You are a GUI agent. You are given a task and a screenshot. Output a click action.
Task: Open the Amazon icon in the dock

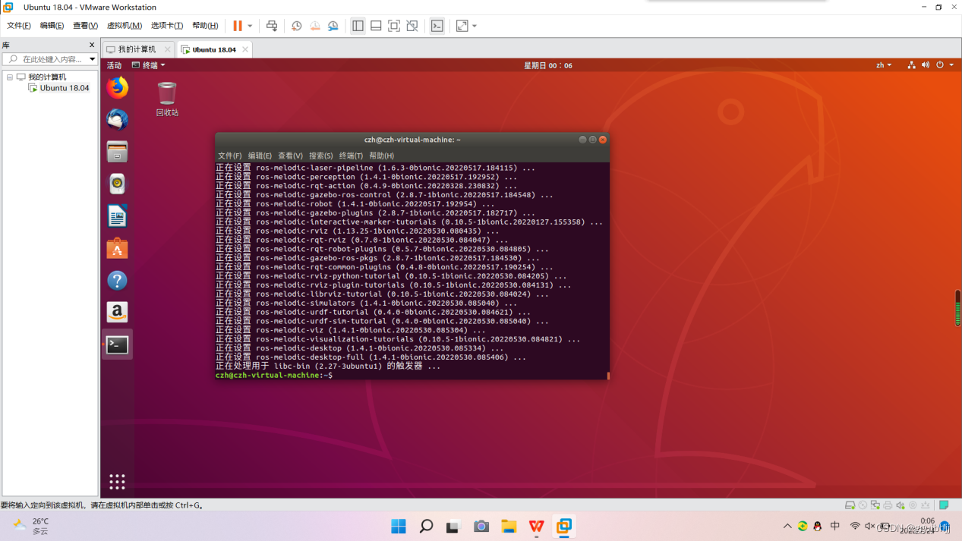click(117, 313)
